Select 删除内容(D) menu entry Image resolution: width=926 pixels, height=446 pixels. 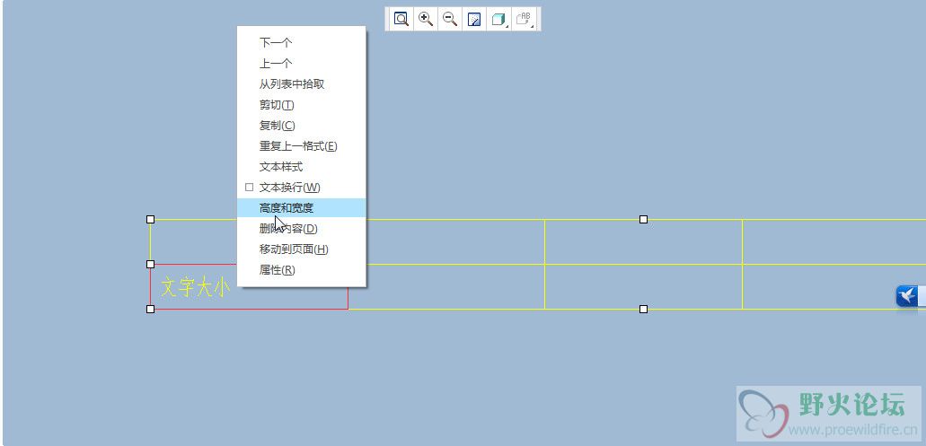point(301,228)
